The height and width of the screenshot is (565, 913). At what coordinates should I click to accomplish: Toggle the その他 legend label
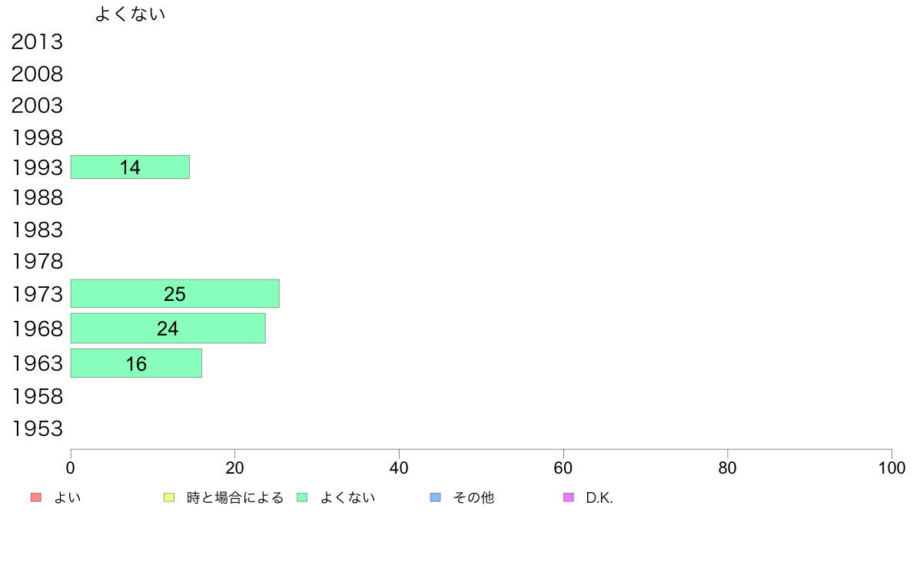(x=473, y=497)
